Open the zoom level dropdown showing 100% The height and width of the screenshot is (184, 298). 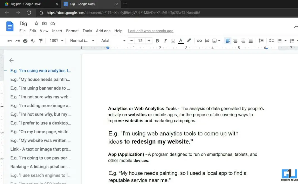[x=56, y=41]
